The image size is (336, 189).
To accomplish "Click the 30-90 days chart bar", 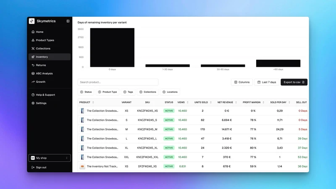I will click(223, 66).
